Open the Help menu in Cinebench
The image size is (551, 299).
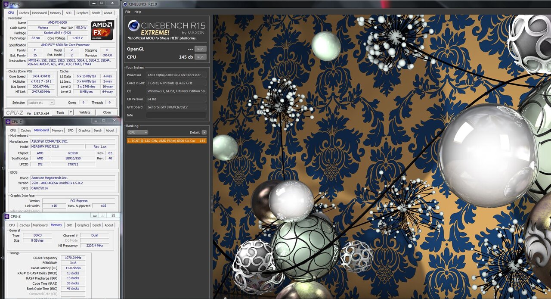tap(138, 12)
